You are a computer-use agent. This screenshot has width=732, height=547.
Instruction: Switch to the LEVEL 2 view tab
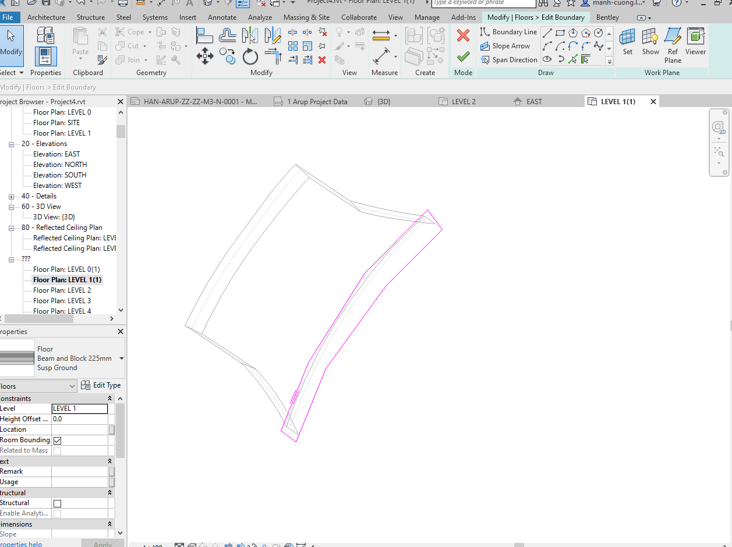click(464, 101)
